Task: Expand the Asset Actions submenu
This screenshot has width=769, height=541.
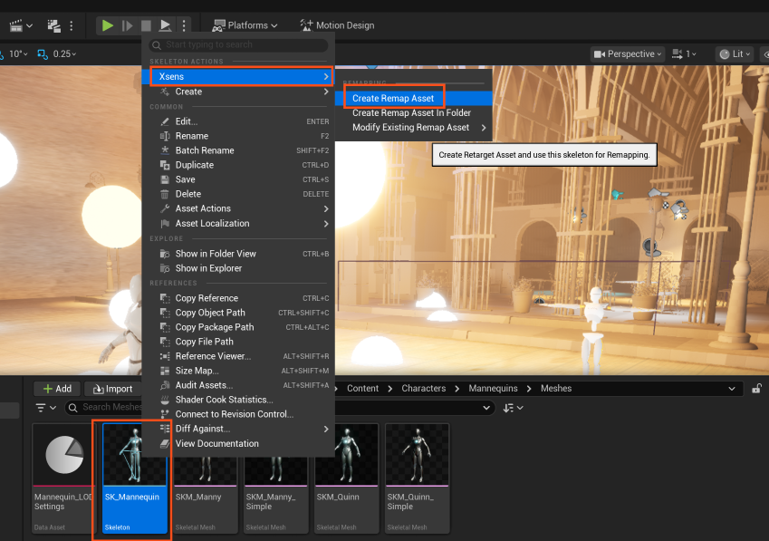Action: 238,208
